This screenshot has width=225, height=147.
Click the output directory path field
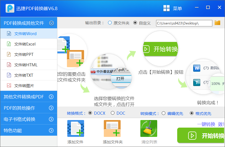184,23
